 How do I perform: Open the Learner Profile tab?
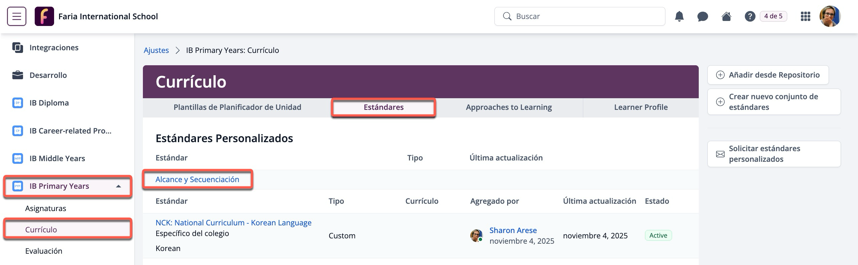(641, 107)
